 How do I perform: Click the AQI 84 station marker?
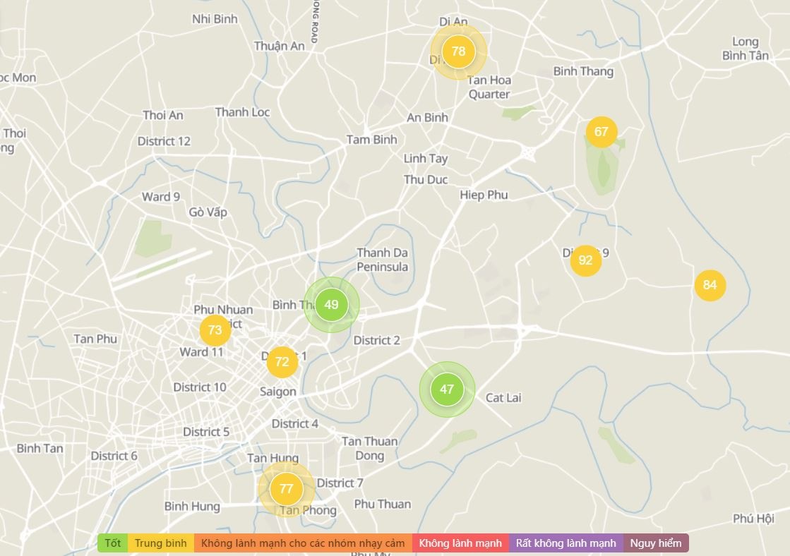point(710,285)
